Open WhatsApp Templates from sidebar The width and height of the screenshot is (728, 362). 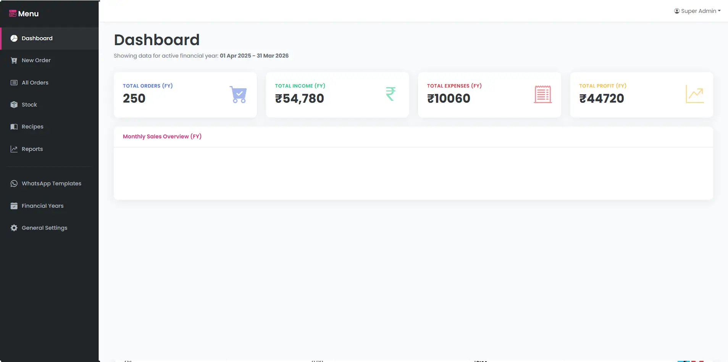click(51, 183)
